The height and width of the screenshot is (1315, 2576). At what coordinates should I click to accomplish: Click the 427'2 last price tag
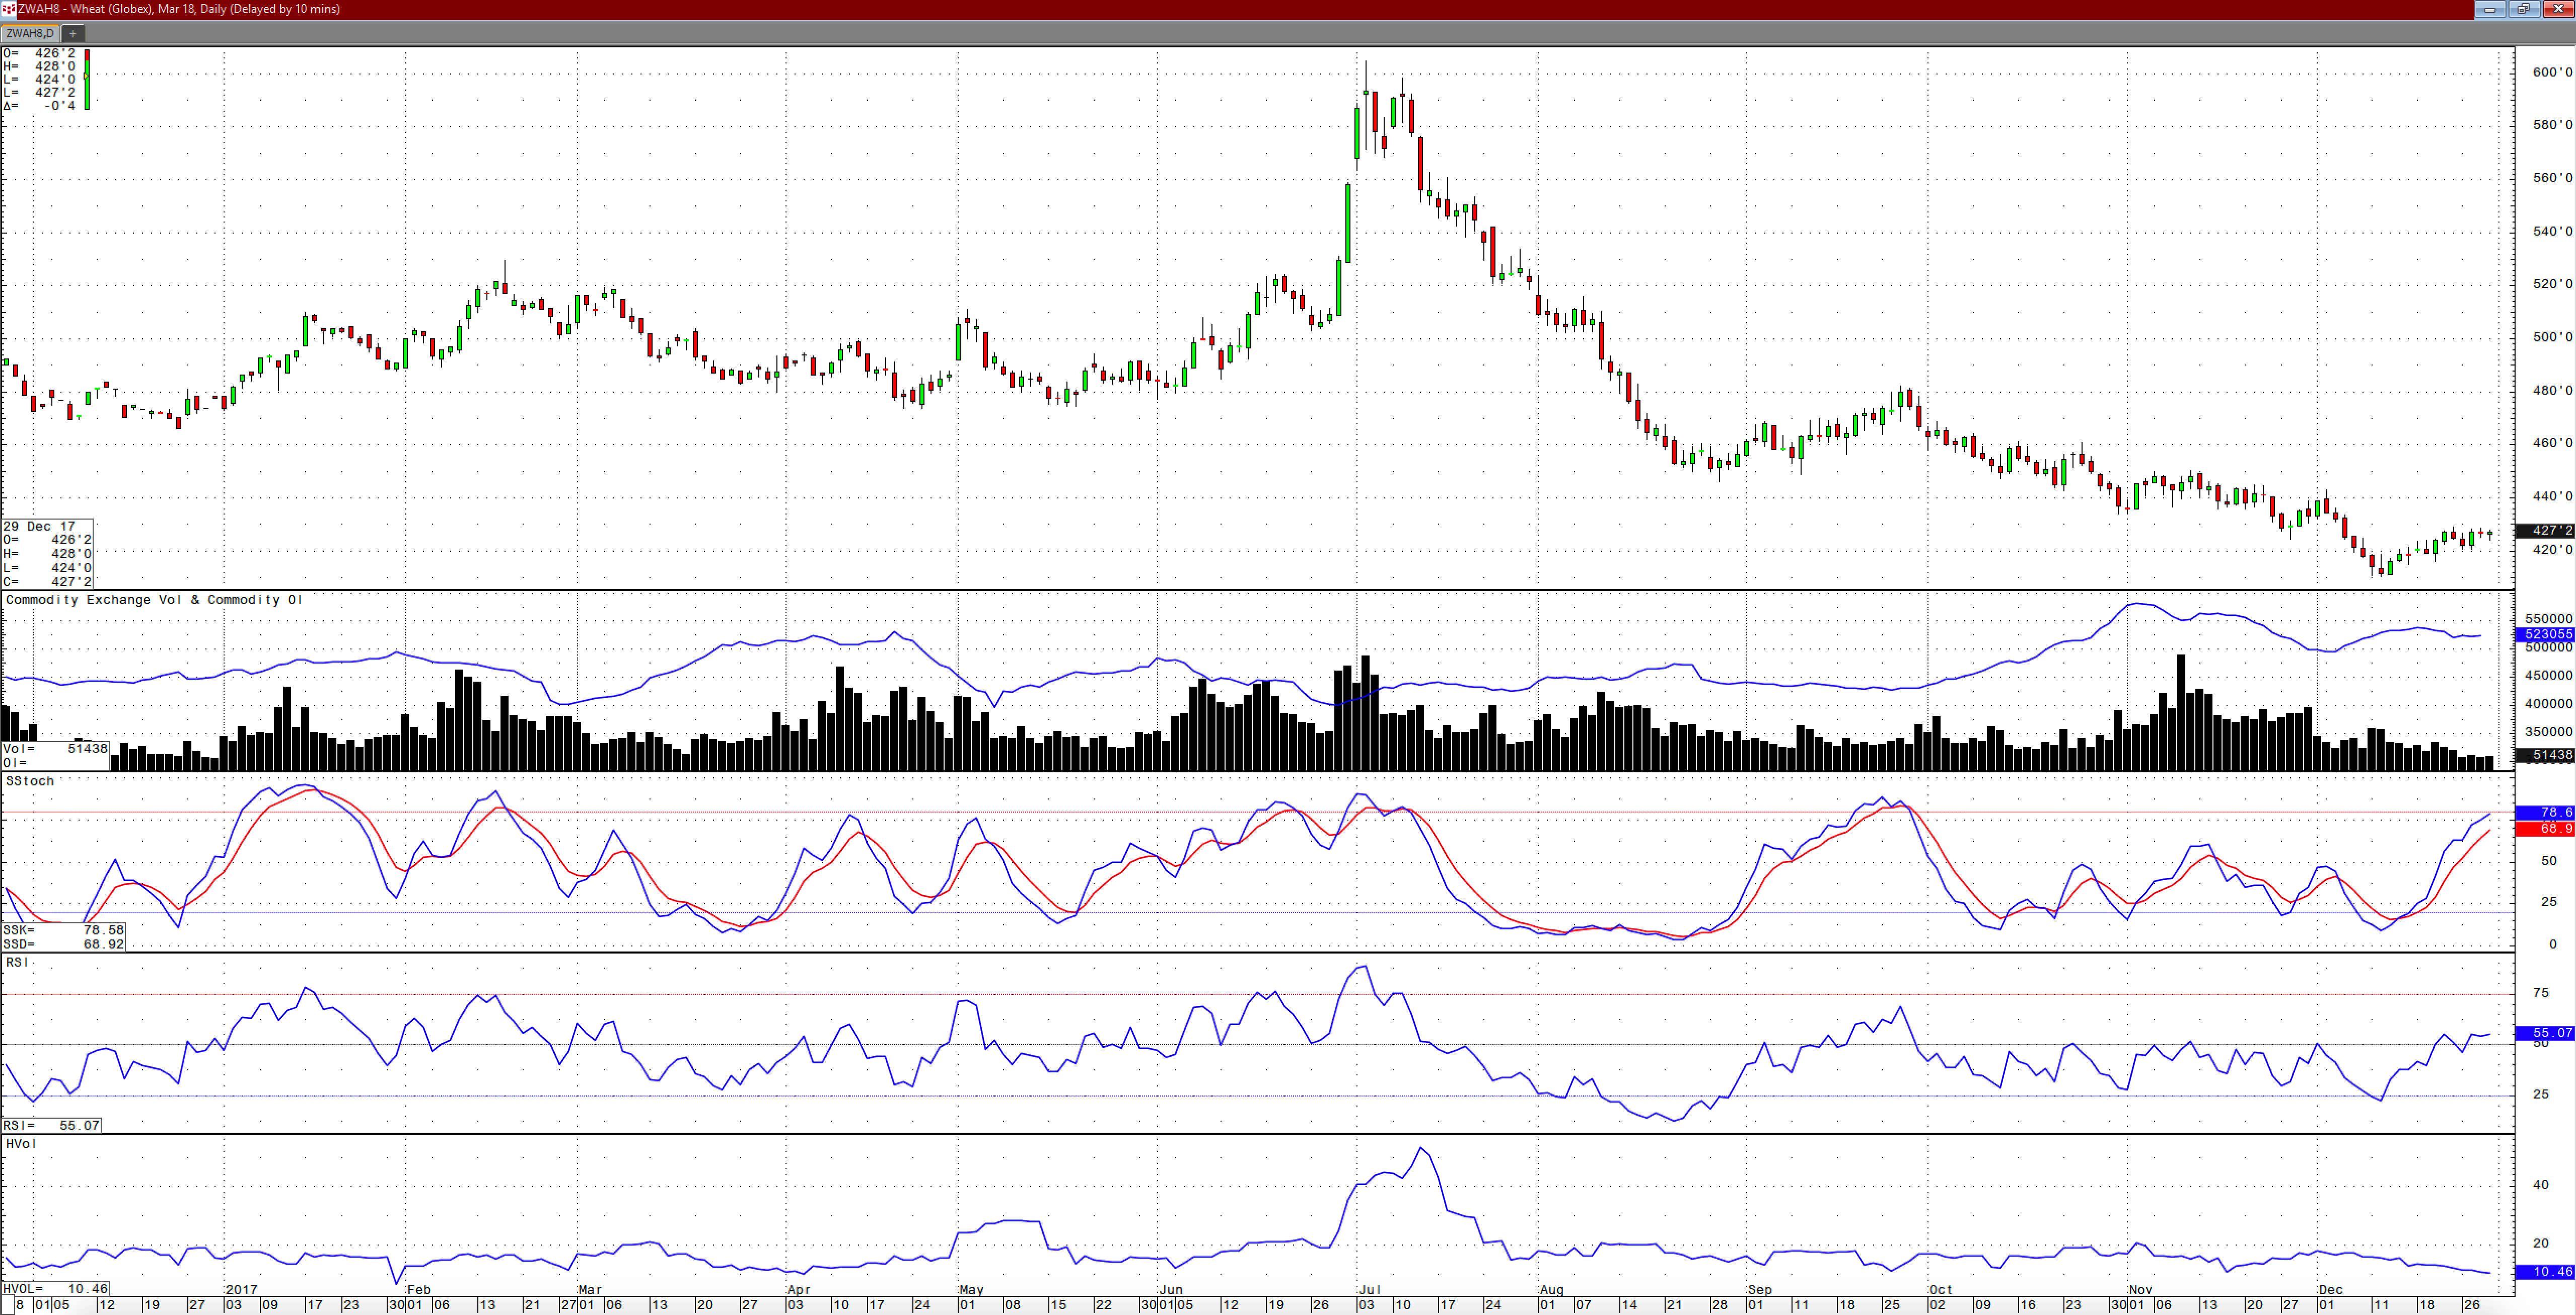pyautogui.click(x=2545, y=530)
